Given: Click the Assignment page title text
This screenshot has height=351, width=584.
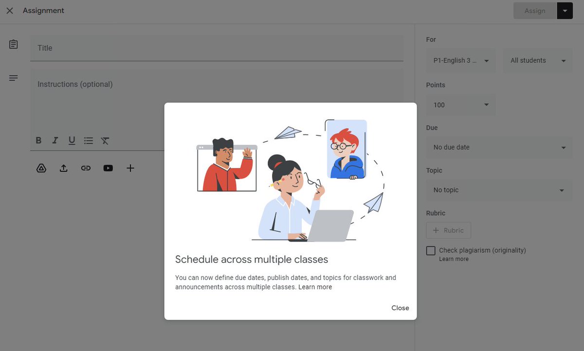Looking at the screenshot, I should click(43, 11).
